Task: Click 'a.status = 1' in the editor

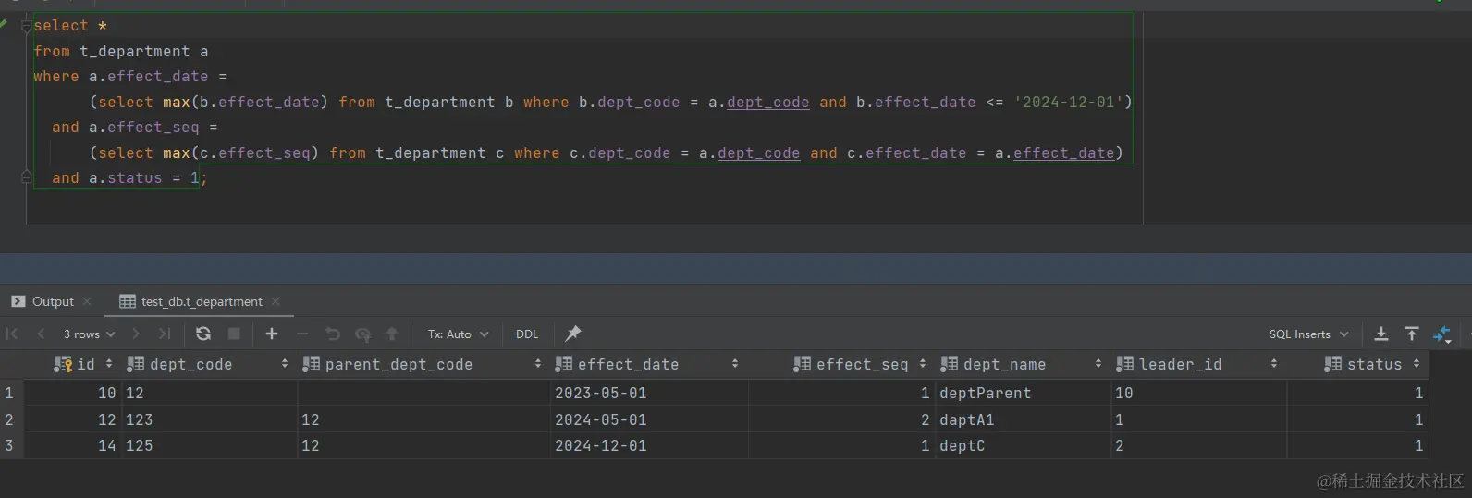Action: point(144,177)
